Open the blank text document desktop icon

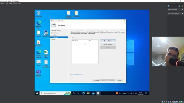point(46,64)
